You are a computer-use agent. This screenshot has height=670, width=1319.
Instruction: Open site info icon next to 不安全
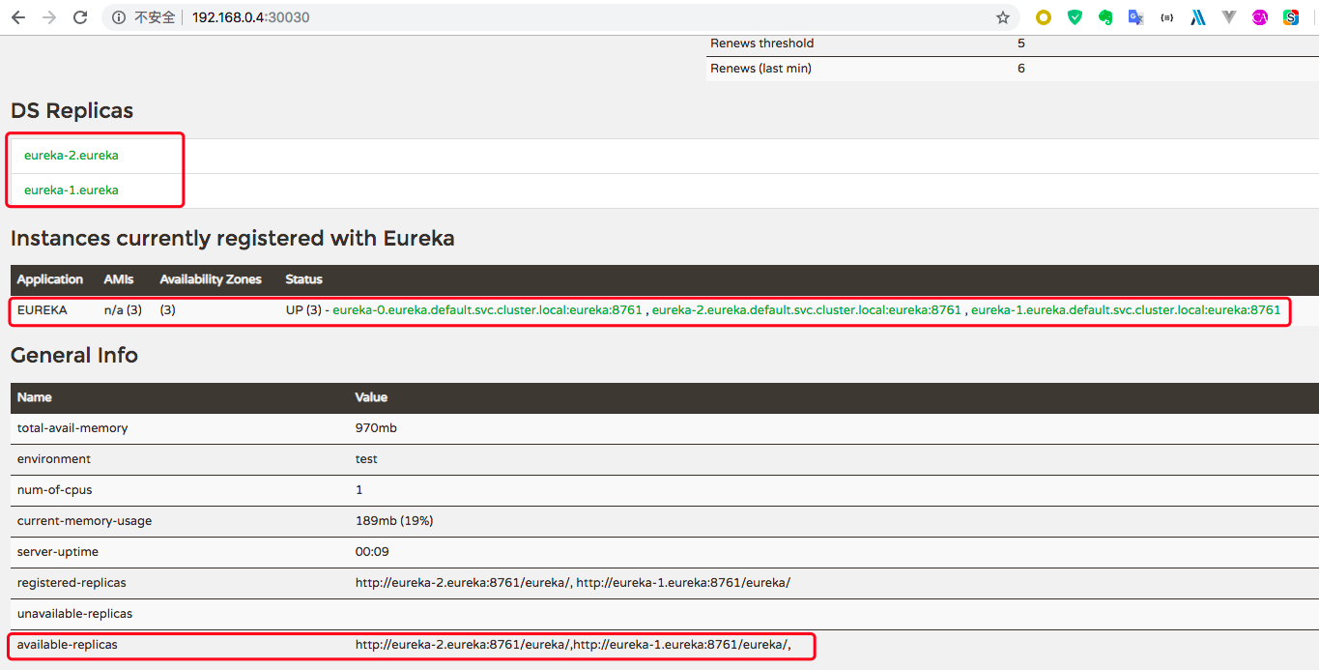pyautogui.click(x=119, y=17)
